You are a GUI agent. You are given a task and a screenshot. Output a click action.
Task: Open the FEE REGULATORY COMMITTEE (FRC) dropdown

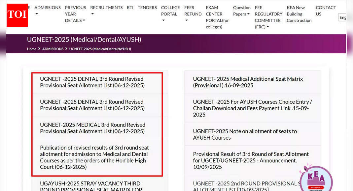pos(268,17)
